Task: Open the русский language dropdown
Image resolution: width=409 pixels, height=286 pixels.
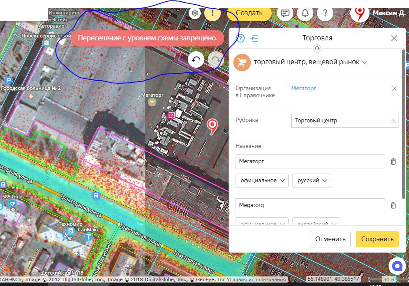Action: pos(312,181)
